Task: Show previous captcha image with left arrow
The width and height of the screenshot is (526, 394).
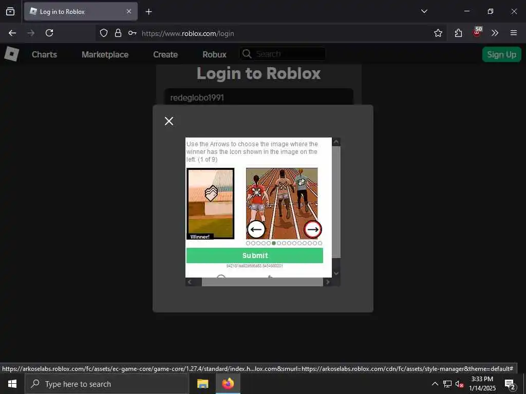Action: click(256, 229)
